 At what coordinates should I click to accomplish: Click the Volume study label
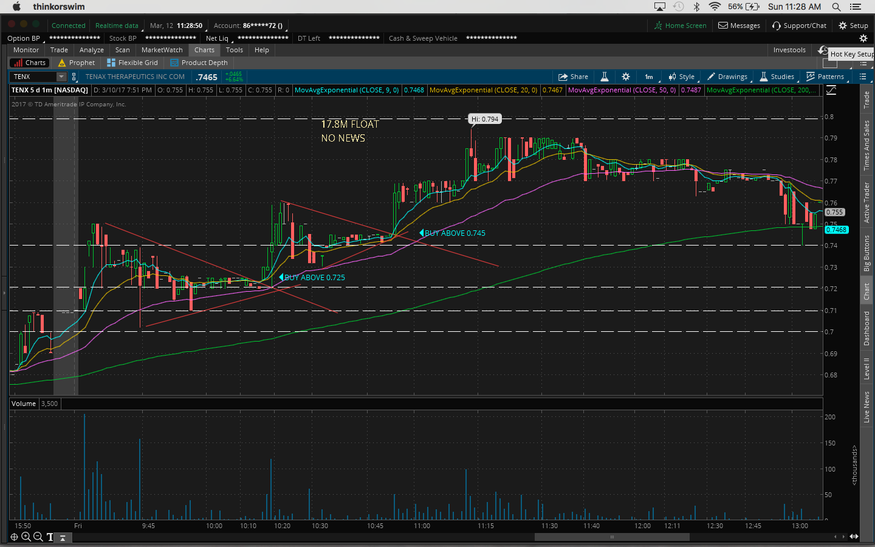[24, 404]
